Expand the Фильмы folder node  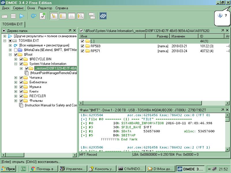tap(16, 101)
